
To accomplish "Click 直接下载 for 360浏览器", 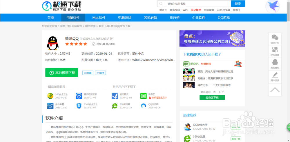I will 236,139.
